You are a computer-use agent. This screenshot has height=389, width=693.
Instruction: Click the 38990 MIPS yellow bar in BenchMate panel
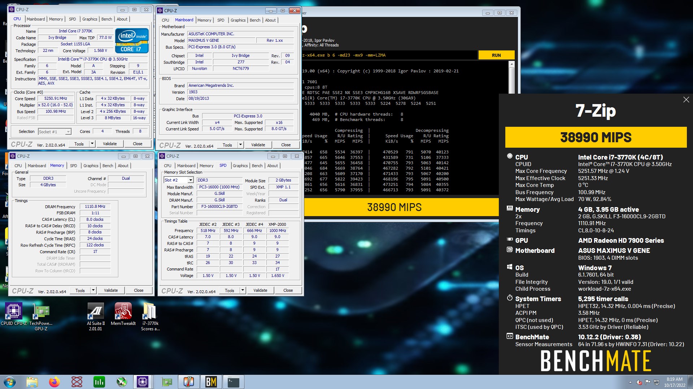pos(596,137)
